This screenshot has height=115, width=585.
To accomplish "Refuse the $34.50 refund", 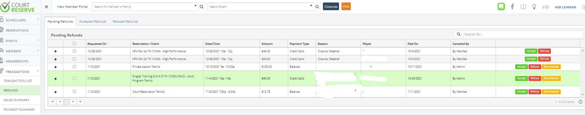I will point(544,59).
